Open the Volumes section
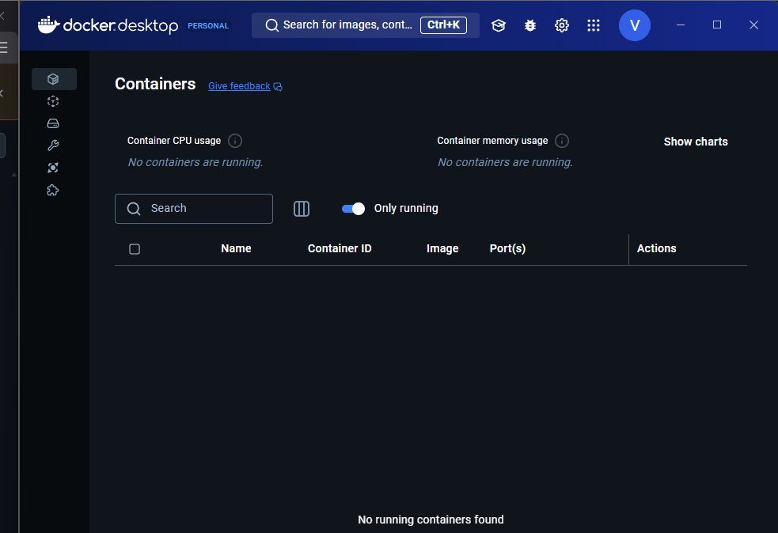This screenshot has height=533, width=778. tap(53, 123)
